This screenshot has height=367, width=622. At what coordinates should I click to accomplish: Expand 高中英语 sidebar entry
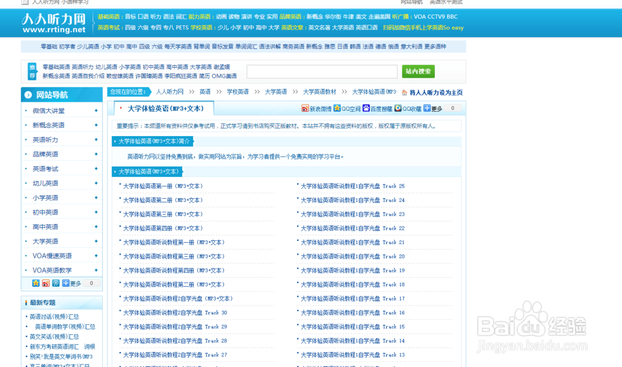click(x=96, y=227)
